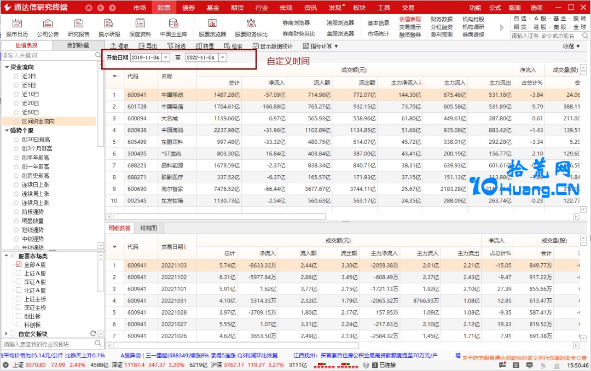
Task: Click the search magnifier in keyword box
Action: [x=98, y=55]
